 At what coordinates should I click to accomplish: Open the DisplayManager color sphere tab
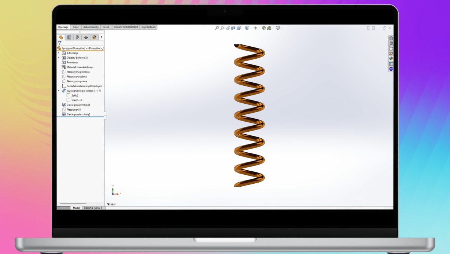tap(94, 37)
